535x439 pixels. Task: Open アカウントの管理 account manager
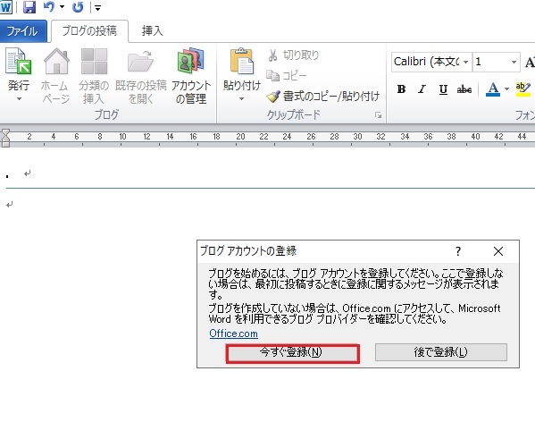191,76
